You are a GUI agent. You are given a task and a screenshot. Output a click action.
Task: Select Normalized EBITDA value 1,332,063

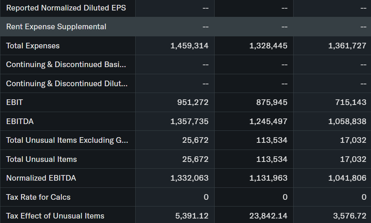point(189,178)
